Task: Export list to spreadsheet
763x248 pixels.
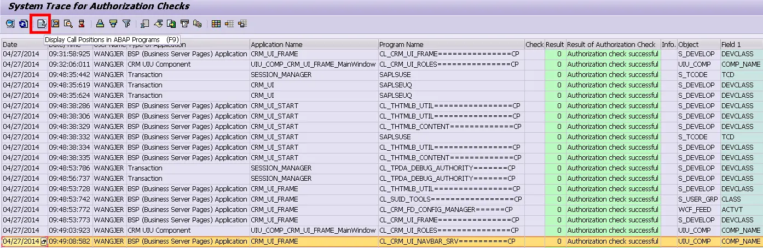Action: click(x=144, y=23)
